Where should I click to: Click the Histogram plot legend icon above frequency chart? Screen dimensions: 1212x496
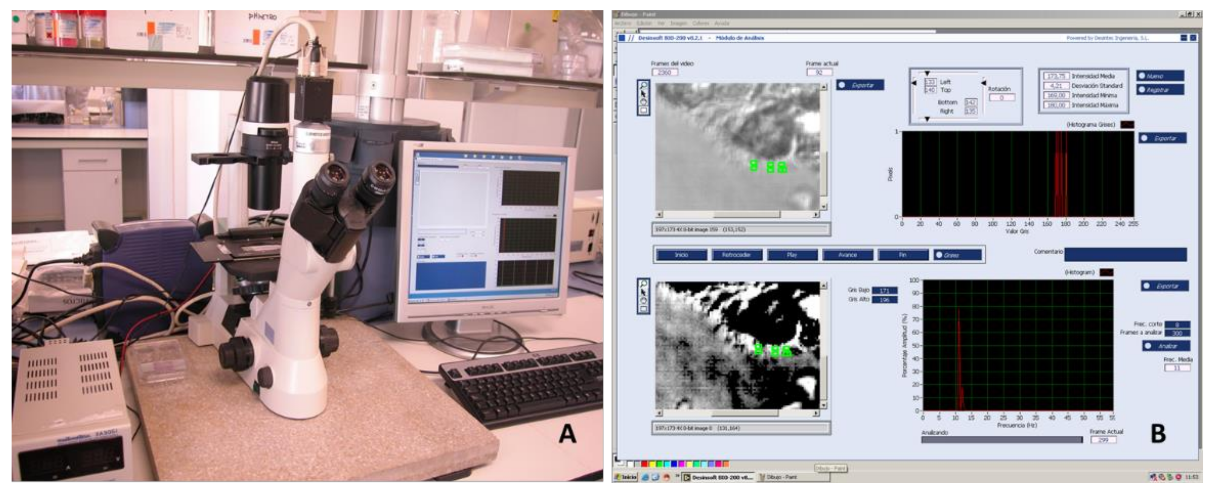[1106, 272]
